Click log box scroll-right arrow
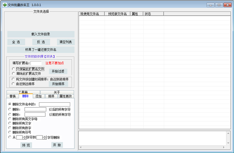The image size is (234, 153). click(224, 147)
